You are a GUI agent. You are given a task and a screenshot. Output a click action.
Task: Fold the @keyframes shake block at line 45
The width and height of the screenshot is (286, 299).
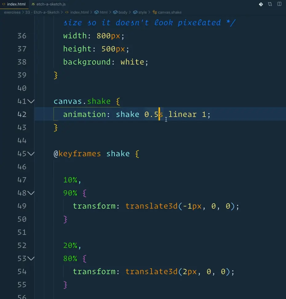click(31, 153)
